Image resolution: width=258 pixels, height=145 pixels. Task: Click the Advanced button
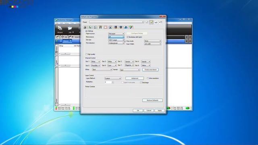(x=135, y=78)
